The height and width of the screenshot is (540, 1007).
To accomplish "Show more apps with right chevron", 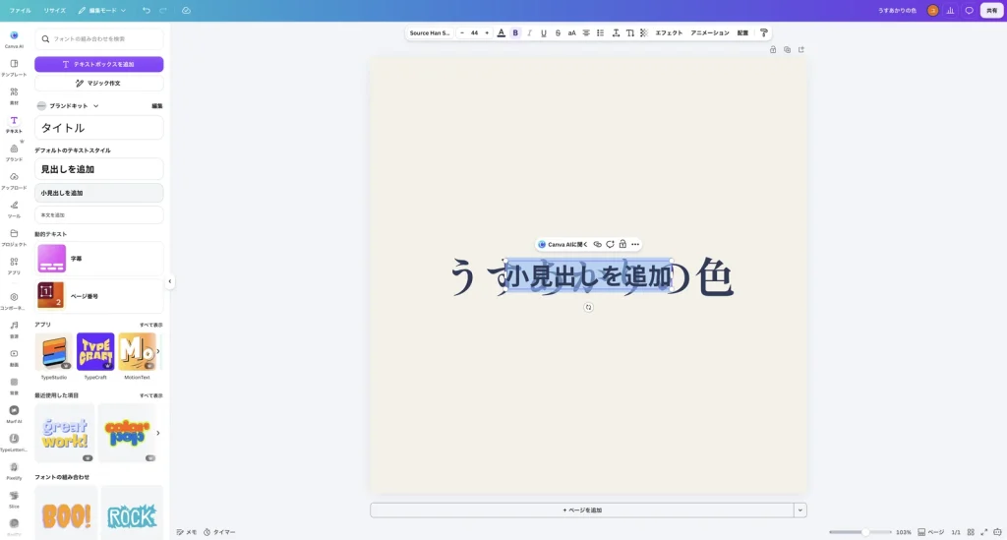I will 158,351.
